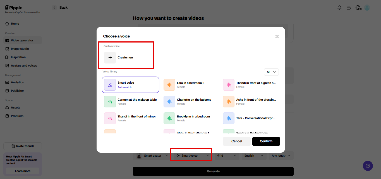Image resolution: width=381 pixels, height=179 pixels.
Task: Open the user profile avatar
Action: coord(367,8)
